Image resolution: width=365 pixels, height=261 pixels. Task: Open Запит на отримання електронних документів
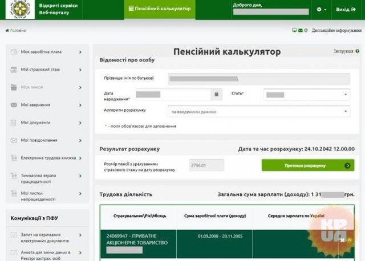47,238
